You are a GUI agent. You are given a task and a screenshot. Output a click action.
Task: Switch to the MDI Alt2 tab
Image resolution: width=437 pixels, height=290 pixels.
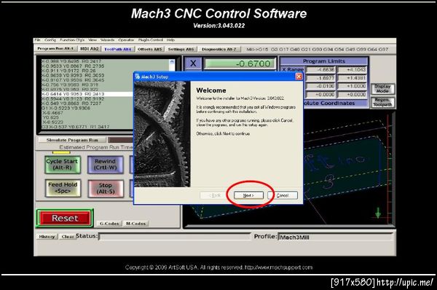click(89, 49)
